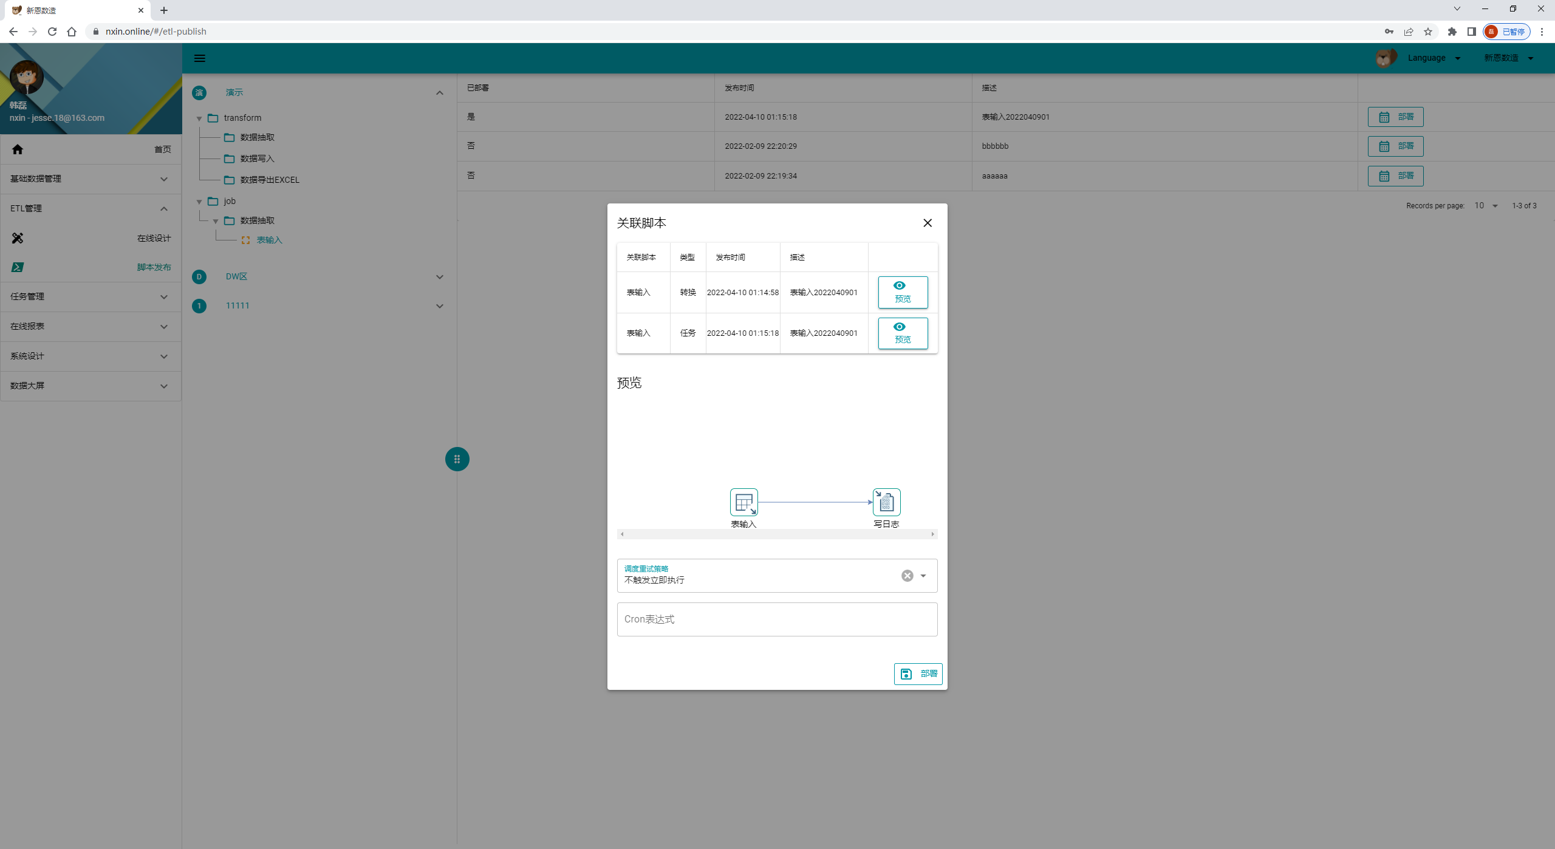Click the 部署 button in dialog footer
Screen dimensions: 1555x849
coord(918,673)
